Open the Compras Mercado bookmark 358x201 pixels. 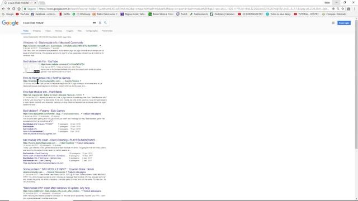pyautogui.click(x=334, y=14)
